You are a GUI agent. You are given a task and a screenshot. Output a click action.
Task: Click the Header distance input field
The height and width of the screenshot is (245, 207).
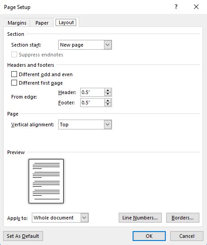point(92,92)
